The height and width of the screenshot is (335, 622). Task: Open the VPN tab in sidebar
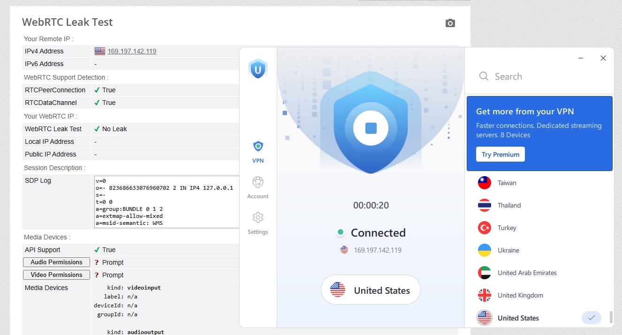tap(258, 152)
